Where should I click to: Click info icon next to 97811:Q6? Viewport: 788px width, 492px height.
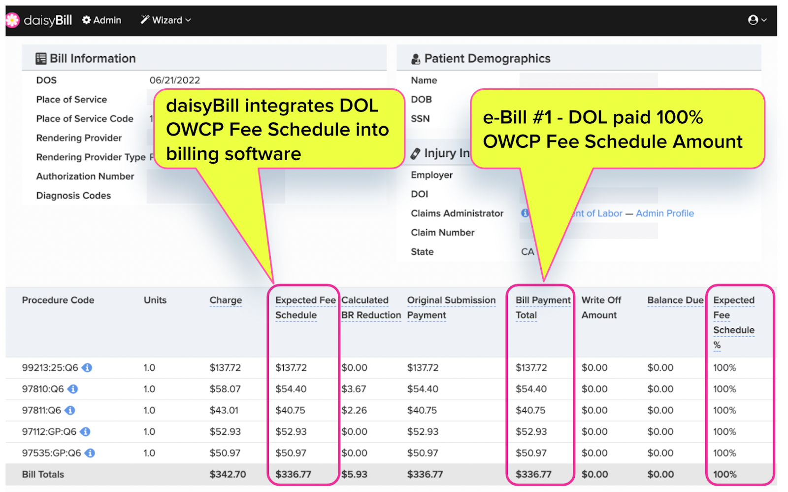pyautogui.click(x=70, y=410)
